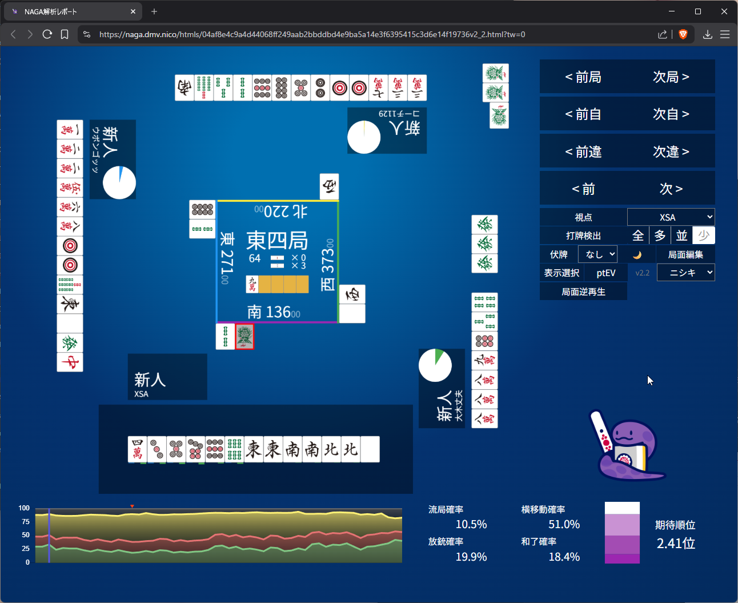
Task: Click the bookmark icon in the toolbar
Action: coord(65,34)
